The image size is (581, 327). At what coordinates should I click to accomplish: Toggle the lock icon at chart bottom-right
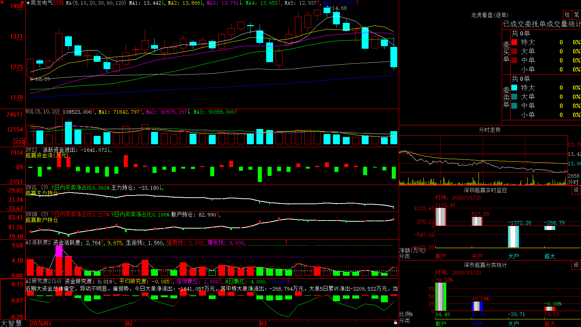tap(396, 322)
